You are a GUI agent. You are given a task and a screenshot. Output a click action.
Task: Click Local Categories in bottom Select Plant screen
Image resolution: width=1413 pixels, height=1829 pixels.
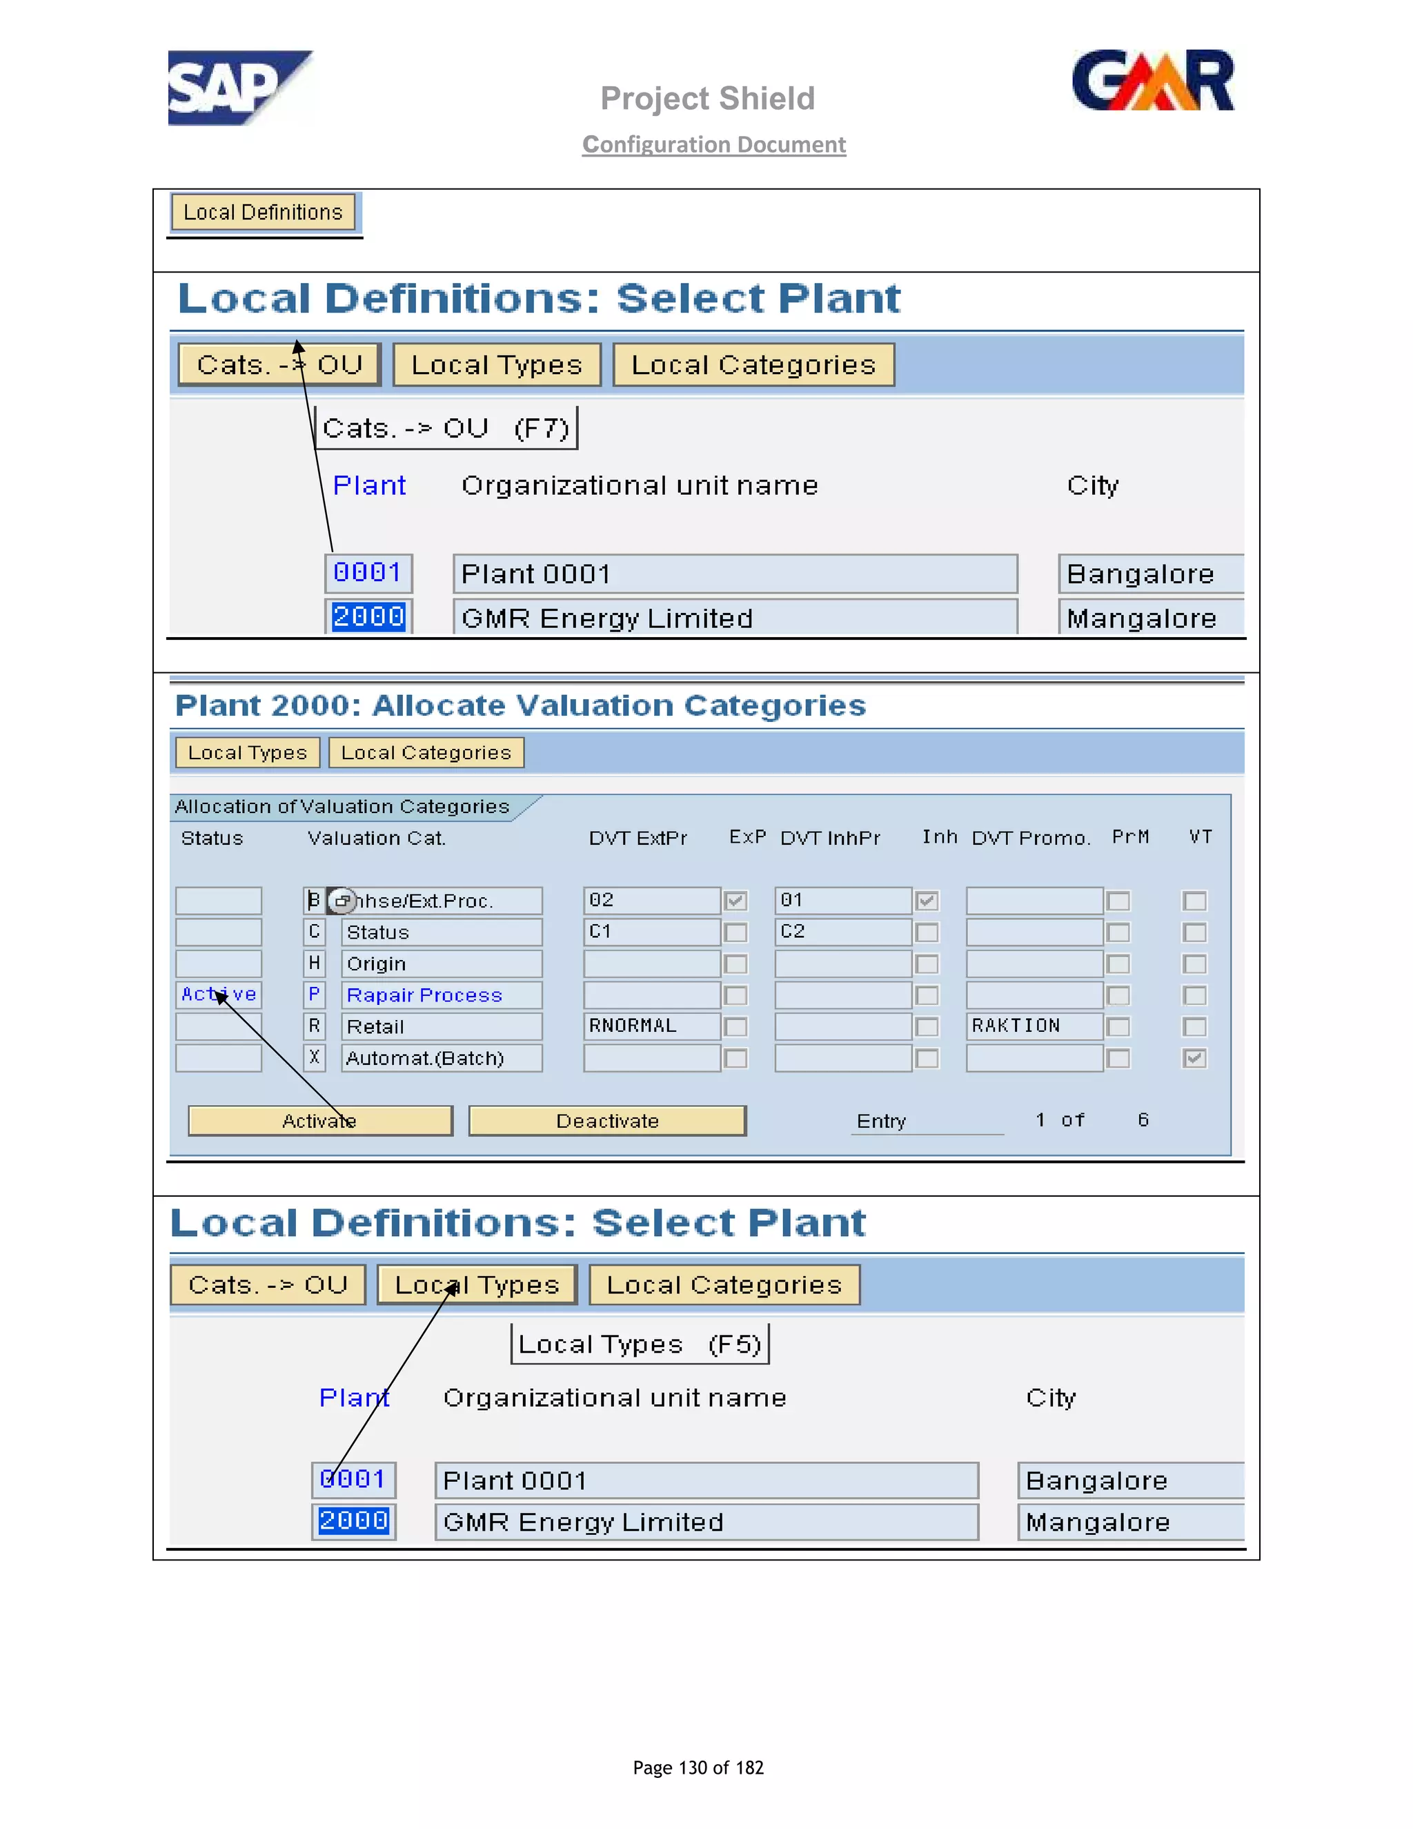pyautogui.click(x=724, y=1284)
